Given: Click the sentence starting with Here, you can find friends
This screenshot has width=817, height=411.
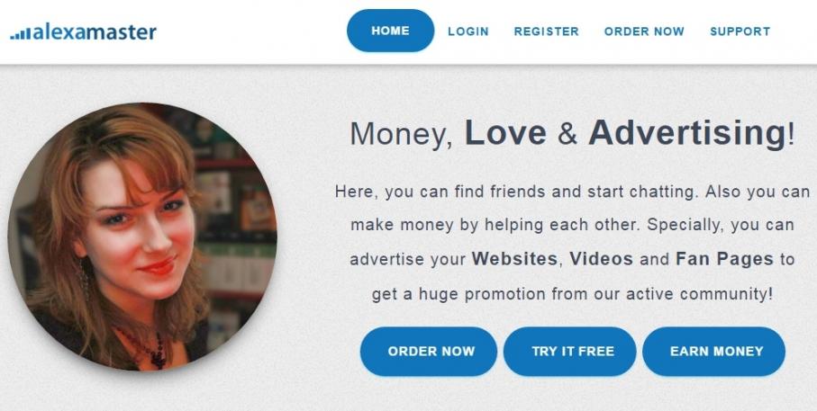Looking at the screenshot, I should tap(515, 192).
